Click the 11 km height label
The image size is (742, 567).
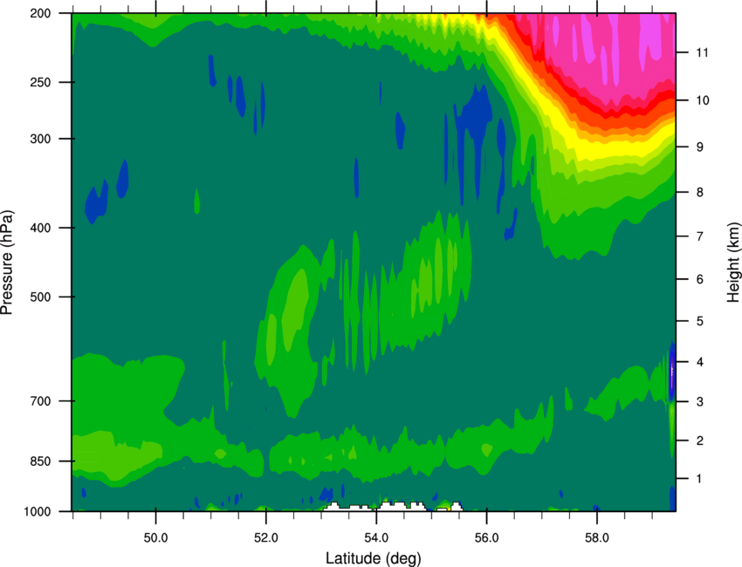click(x=702, y=52)
